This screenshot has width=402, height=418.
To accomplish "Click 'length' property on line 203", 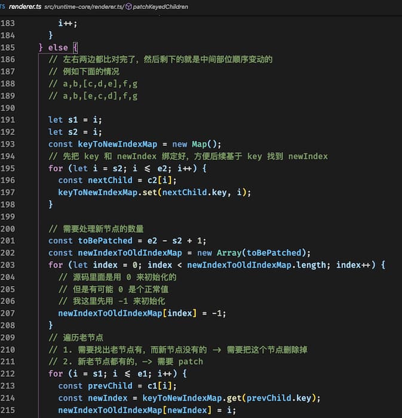I will (x=311, y=265).
